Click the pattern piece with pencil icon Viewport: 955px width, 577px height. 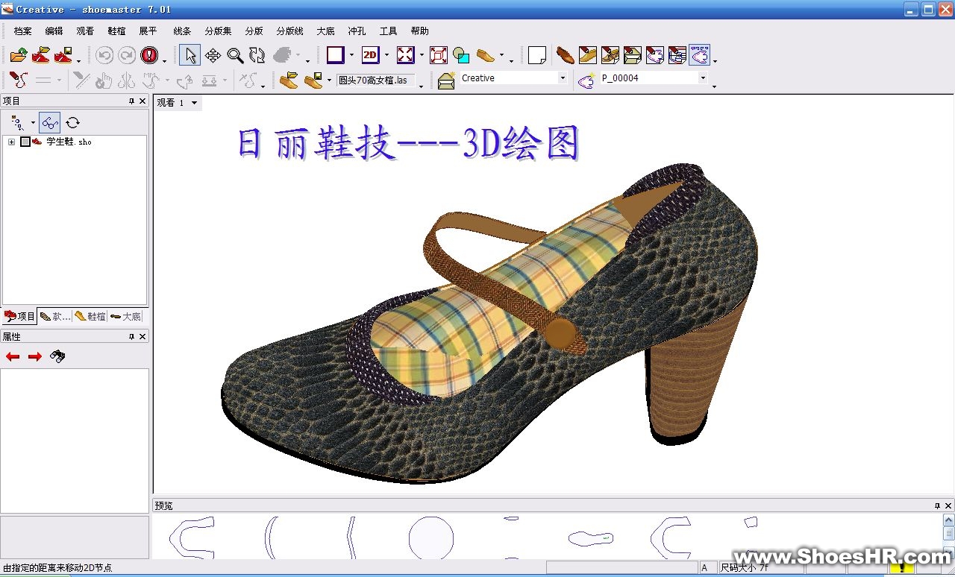click(x=655, y=55)
